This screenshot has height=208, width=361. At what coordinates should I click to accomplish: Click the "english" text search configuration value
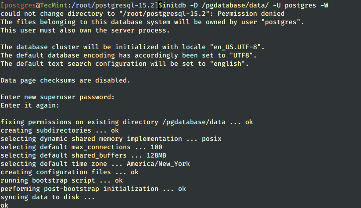pyautogui.click(x=229, y=64)
